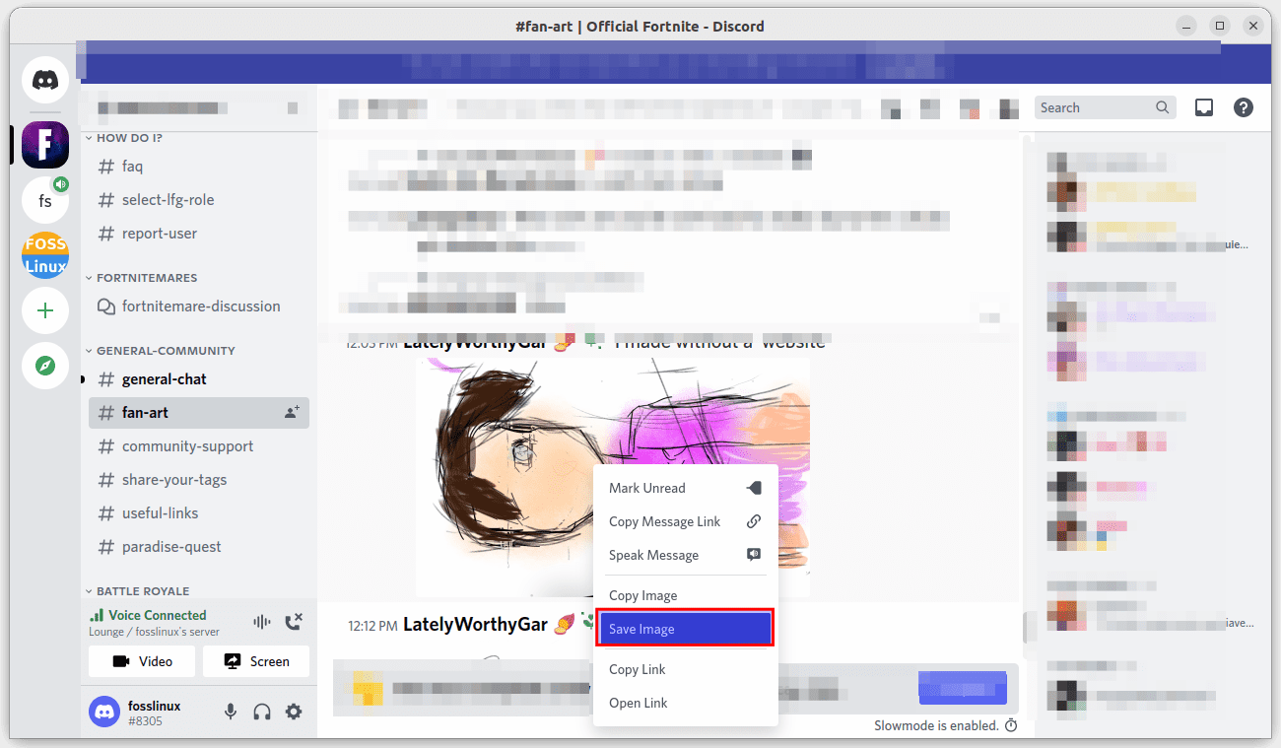Disconnect from voice call
Viewport: 1281px width, 748px height.
(x=294, y=622)
